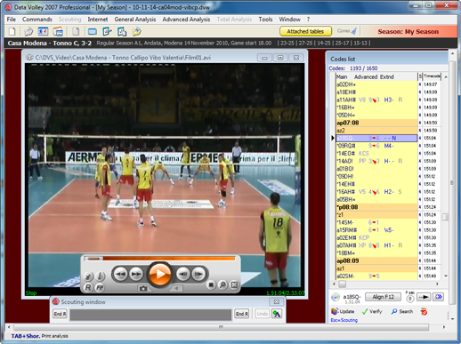This screenshot has height=344, width=461.
Task: Click the round FF button in player
Action: pos(100,288)
